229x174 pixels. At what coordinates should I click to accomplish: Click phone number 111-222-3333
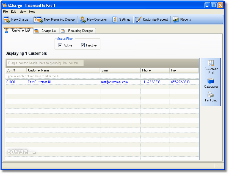click(151, 82)
